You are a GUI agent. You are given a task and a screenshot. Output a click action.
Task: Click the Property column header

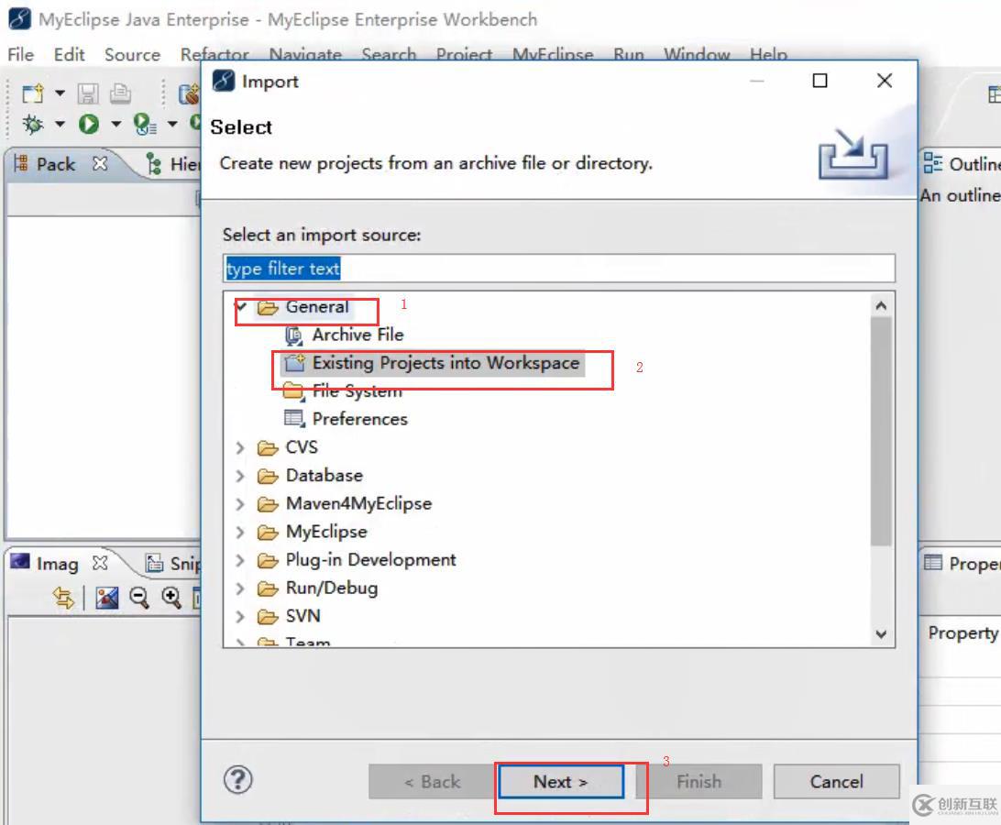(x=962, y=632)
